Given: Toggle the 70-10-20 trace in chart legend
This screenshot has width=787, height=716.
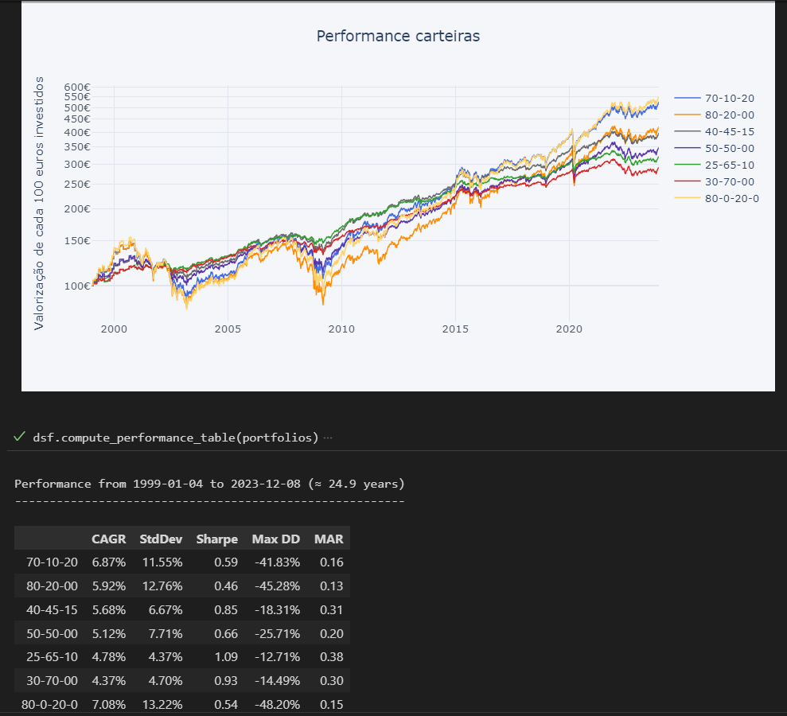Looking at the screenshot, I should 729,98.
